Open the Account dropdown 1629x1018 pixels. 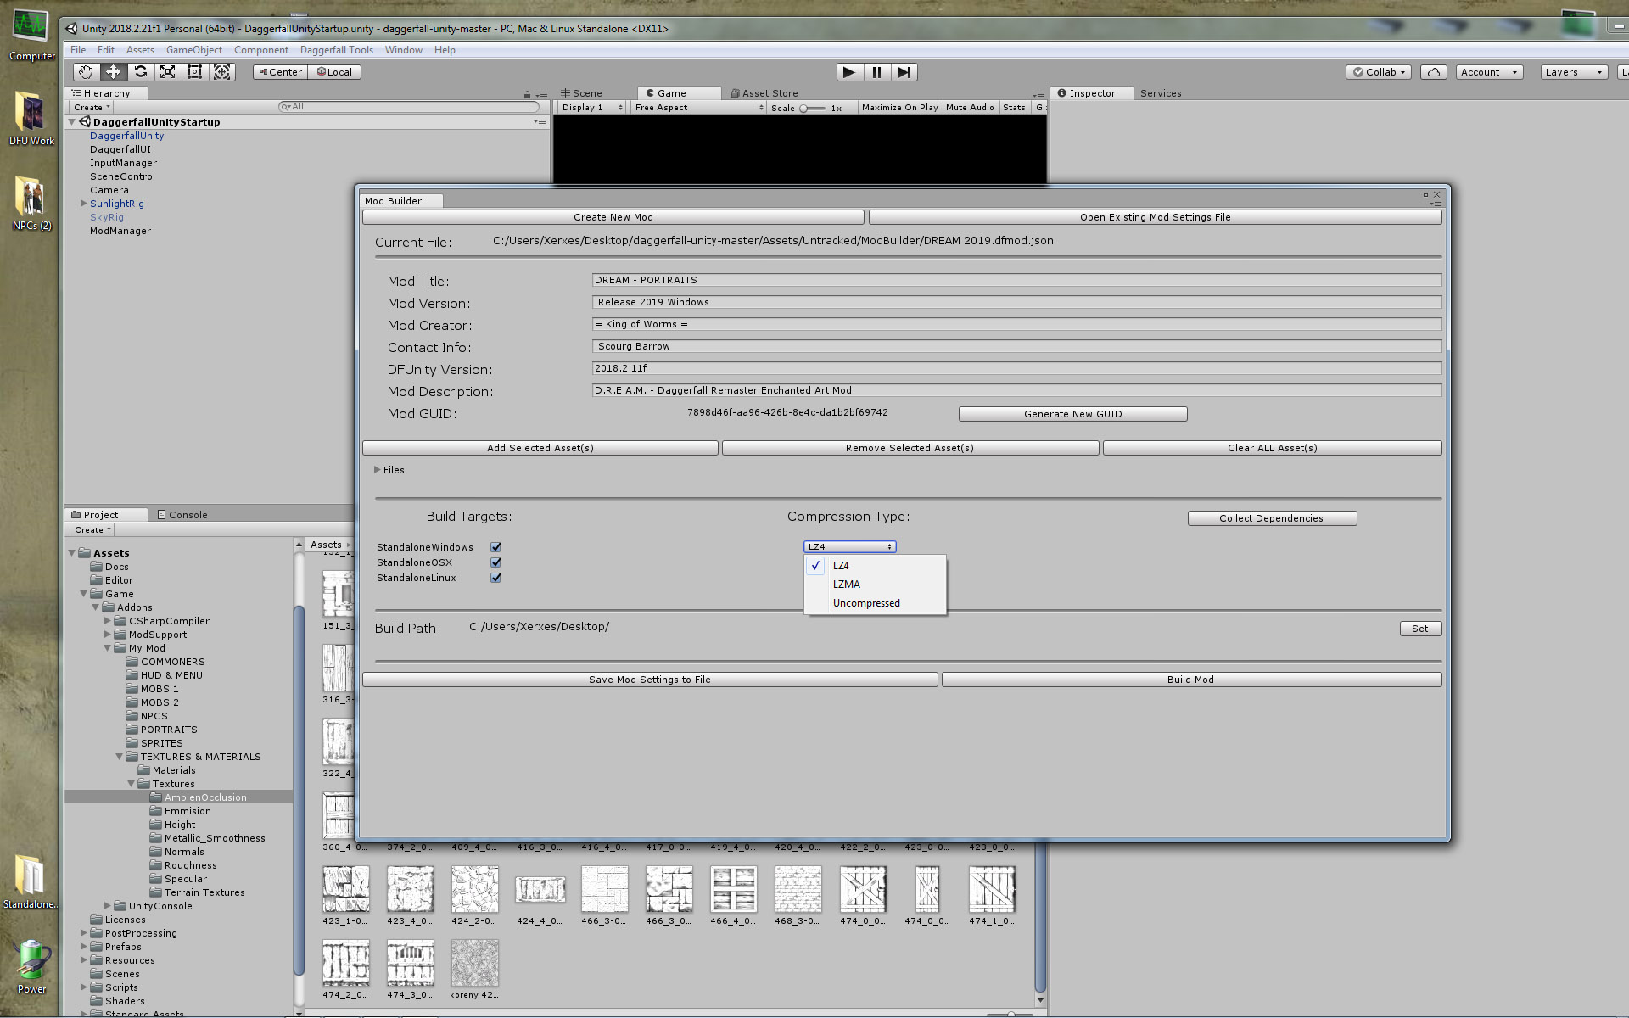pyautogui.click(x=1489, y=72)
